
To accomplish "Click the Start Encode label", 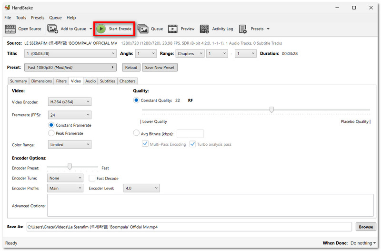I will coord(120,29).
